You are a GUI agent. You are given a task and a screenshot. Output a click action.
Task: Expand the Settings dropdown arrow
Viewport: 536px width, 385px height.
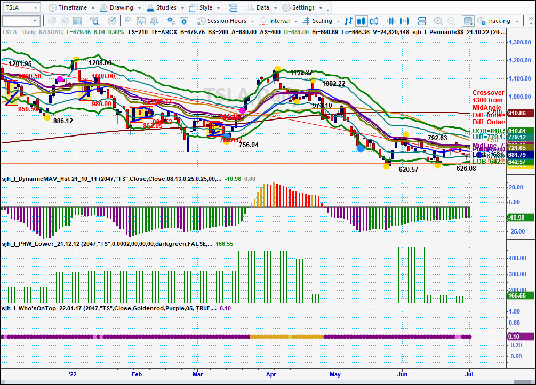click(x=321, y=8)
